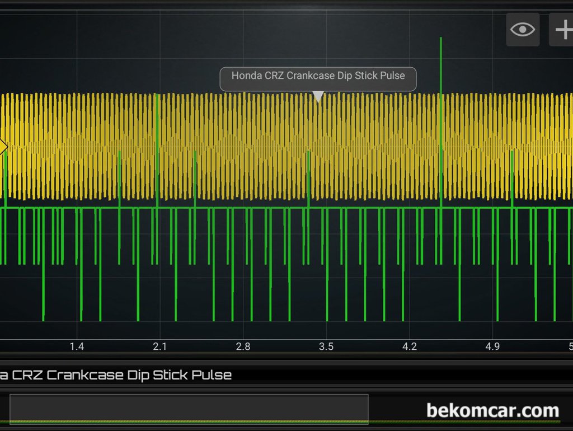Viewport: 573px width, 431px height.
Task: Click the 3.5 time axis label
Action: 326,346
